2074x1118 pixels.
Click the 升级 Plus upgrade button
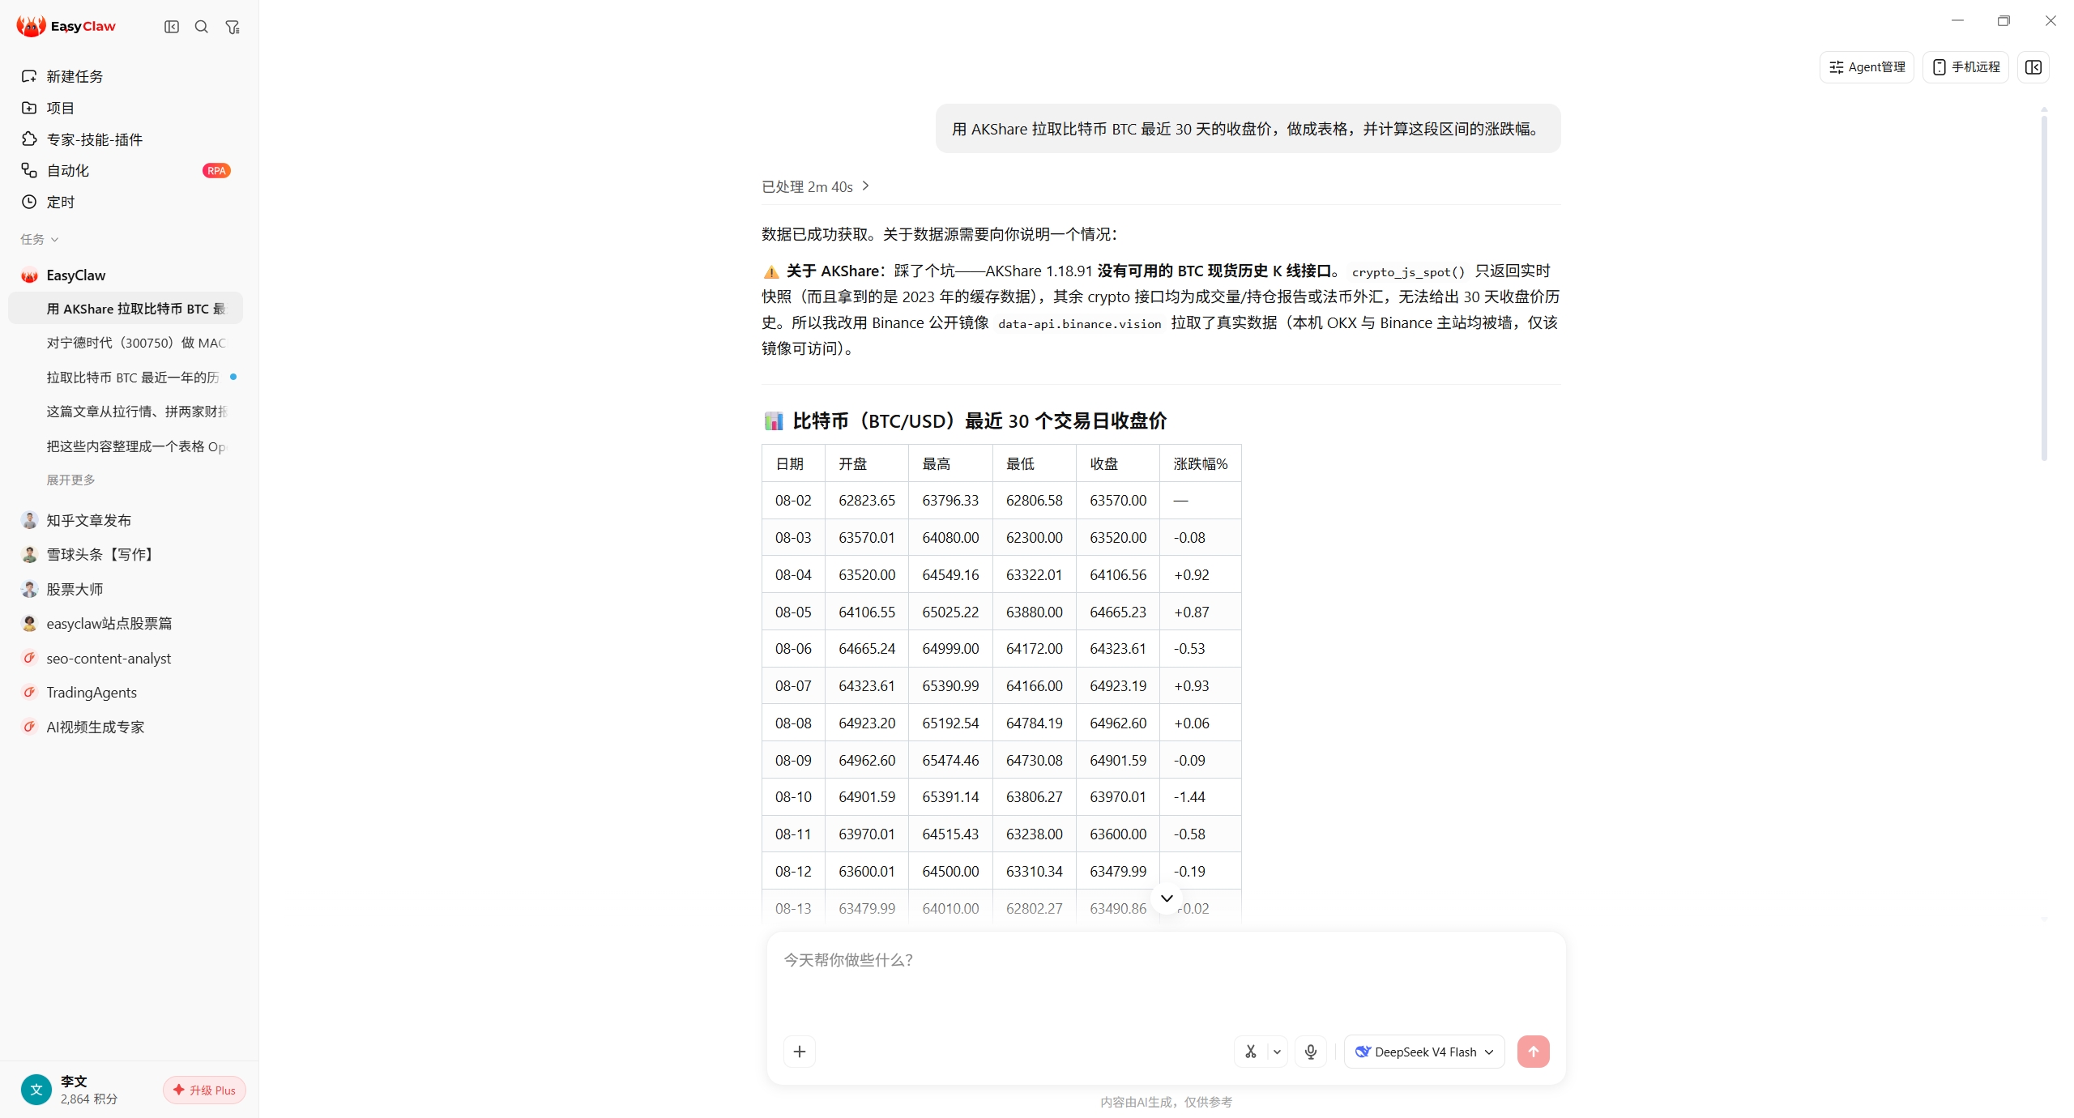point(204,1090)
